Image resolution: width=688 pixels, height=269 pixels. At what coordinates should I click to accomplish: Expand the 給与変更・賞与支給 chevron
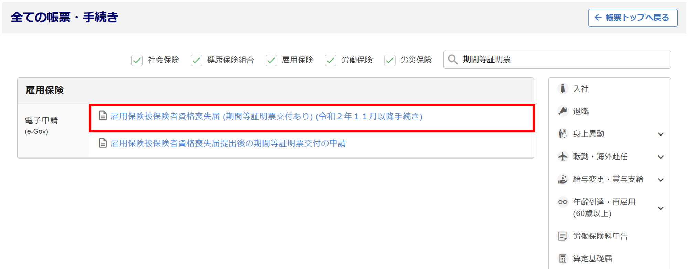661,180
